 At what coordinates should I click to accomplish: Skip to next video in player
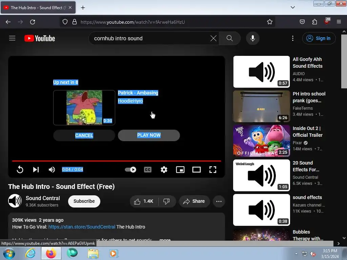coord(36,170)
